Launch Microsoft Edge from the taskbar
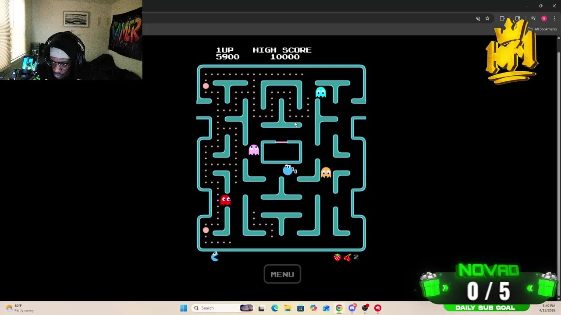The width and height of the screenshot is (561, 315). click(275, 308)
